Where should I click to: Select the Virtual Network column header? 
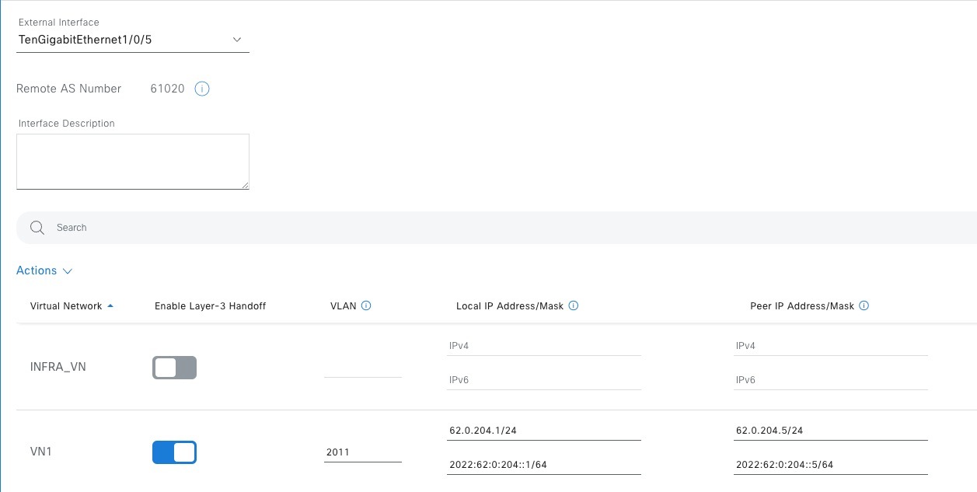65,306
